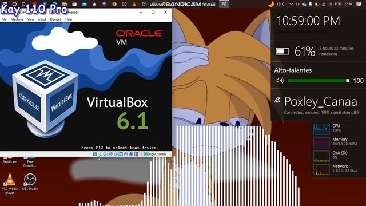Click the mouse integration status icon
The image size is (366, 206).
click(141, 154)
